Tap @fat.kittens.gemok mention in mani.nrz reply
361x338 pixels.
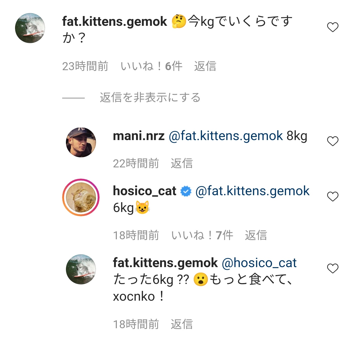point(226,136)
